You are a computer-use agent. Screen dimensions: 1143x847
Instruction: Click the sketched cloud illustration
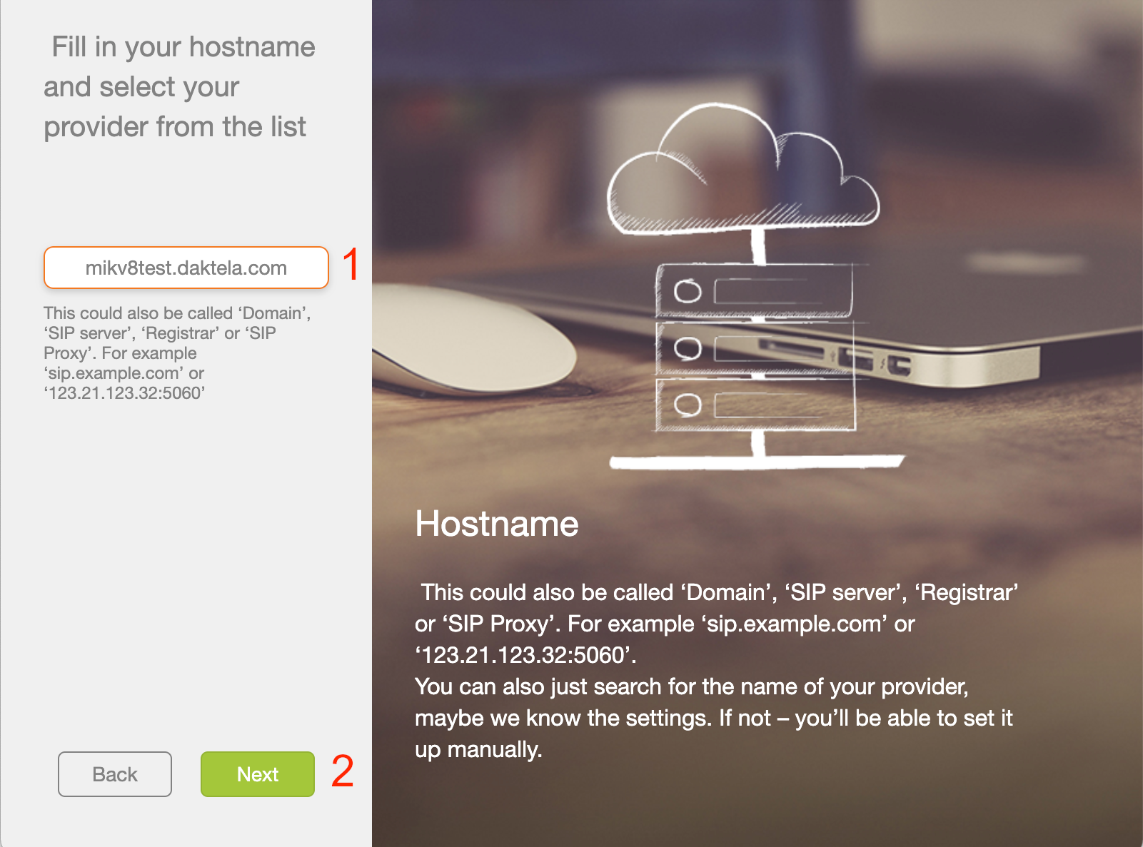tap(742, 178)
